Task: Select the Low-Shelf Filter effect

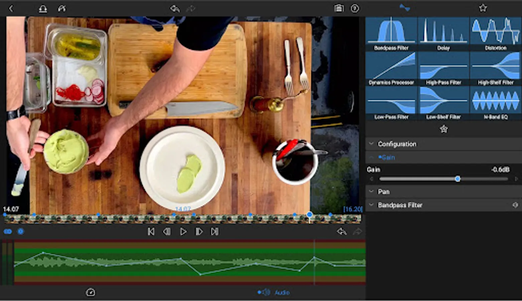Action: tap(443, 103)
